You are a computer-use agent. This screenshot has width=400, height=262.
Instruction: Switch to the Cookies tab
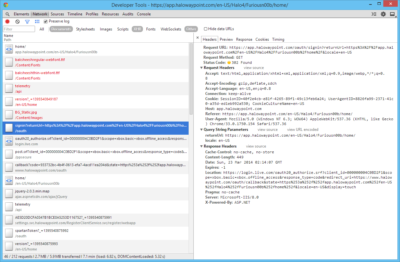[x=262, y=39]
